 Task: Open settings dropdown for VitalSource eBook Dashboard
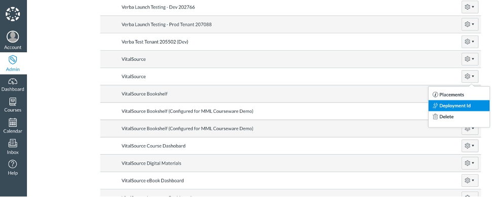click(x=470, y=180)
